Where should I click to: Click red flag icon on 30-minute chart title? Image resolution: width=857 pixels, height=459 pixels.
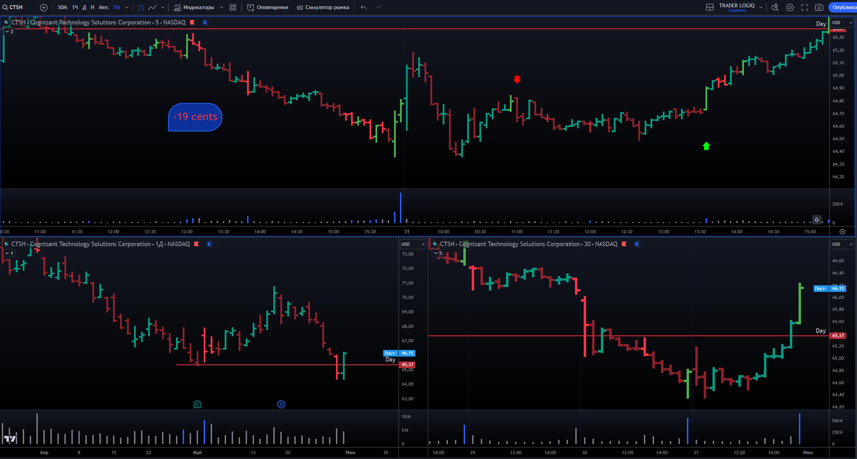(624, 244)
